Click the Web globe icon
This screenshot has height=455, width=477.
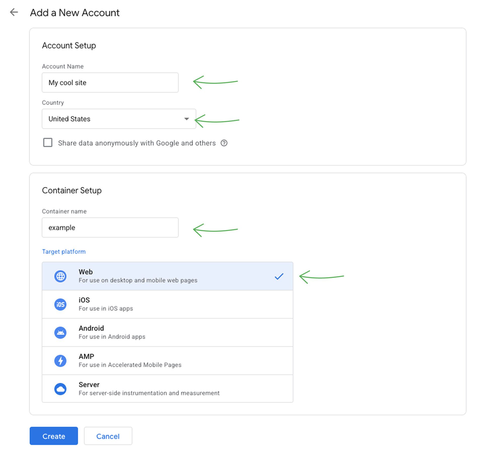(x=60, y=276)
